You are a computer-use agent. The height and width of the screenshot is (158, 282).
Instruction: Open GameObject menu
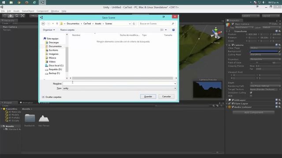(28, 11)
